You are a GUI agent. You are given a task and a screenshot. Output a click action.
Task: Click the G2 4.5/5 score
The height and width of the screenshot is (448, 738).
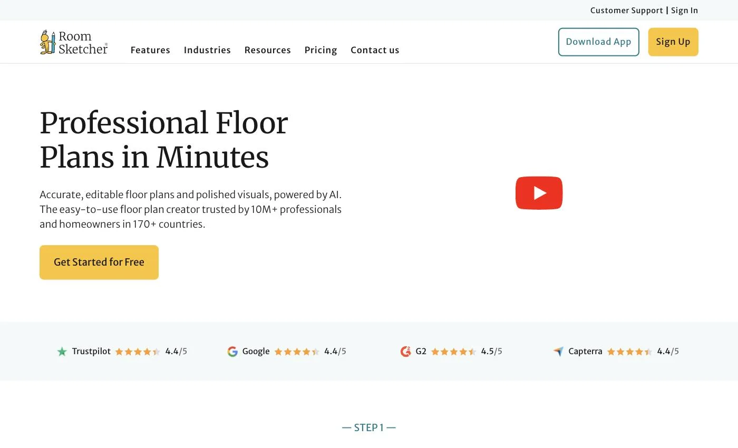pyautogui.click(x=491, y=352)
